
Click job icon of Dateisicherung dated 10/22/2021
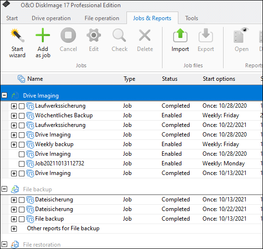pyautogui.click(x=30, y=210)
